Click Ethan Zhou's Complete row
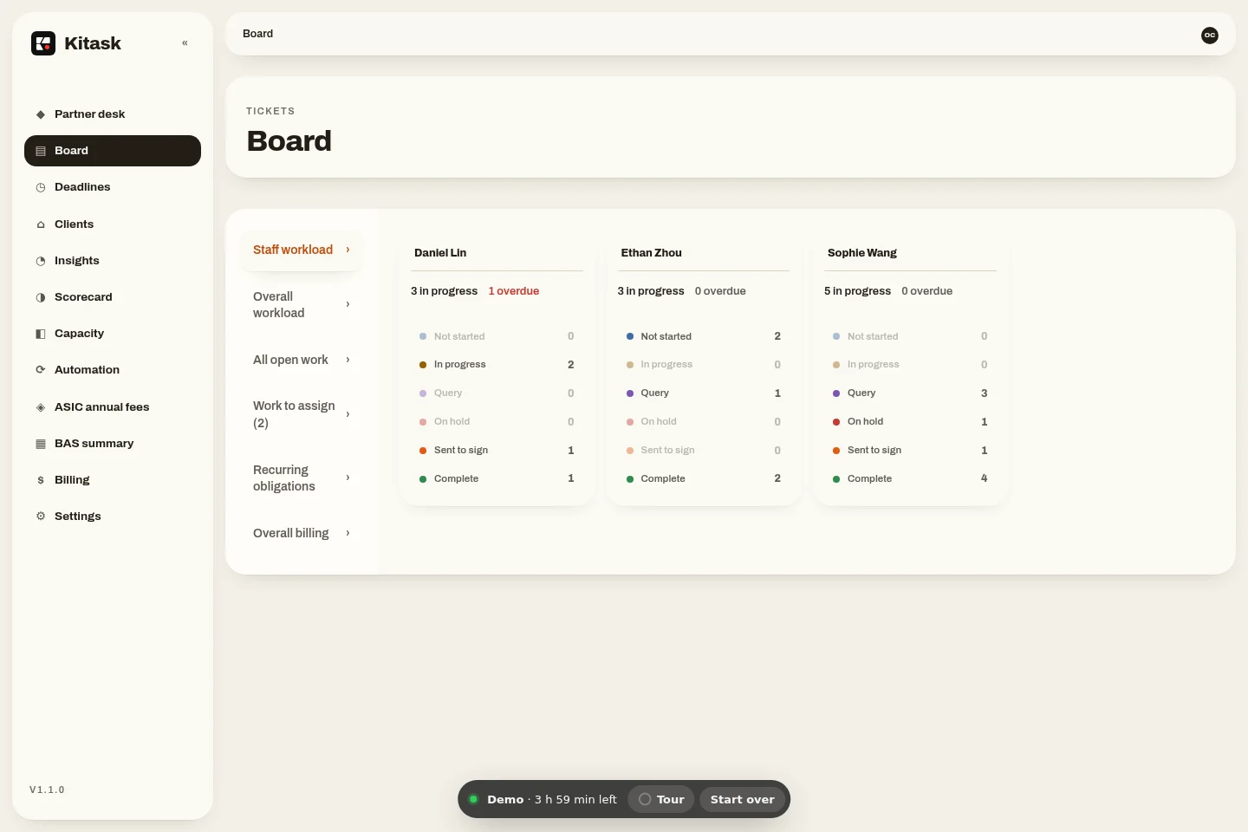The image size is (1248, 832). [x=703, y=478]
